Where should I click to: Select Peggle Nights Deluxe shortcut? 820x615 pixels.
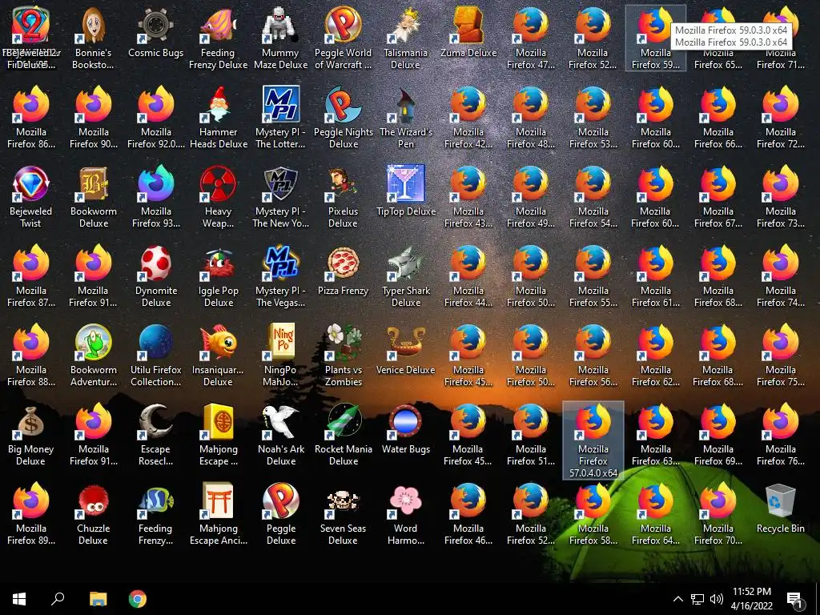[343, 117]
